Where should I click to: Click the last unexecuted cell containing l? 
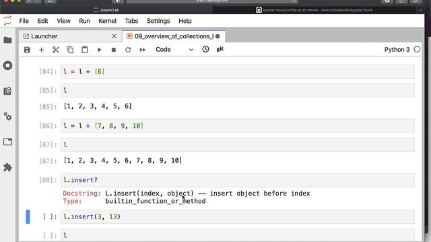(x=238, y=235)
